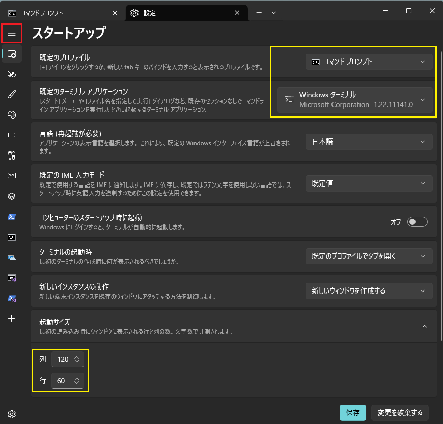Open Developer PowerShell for VS profile
The image size is (443, 424).
pos(12,299)
